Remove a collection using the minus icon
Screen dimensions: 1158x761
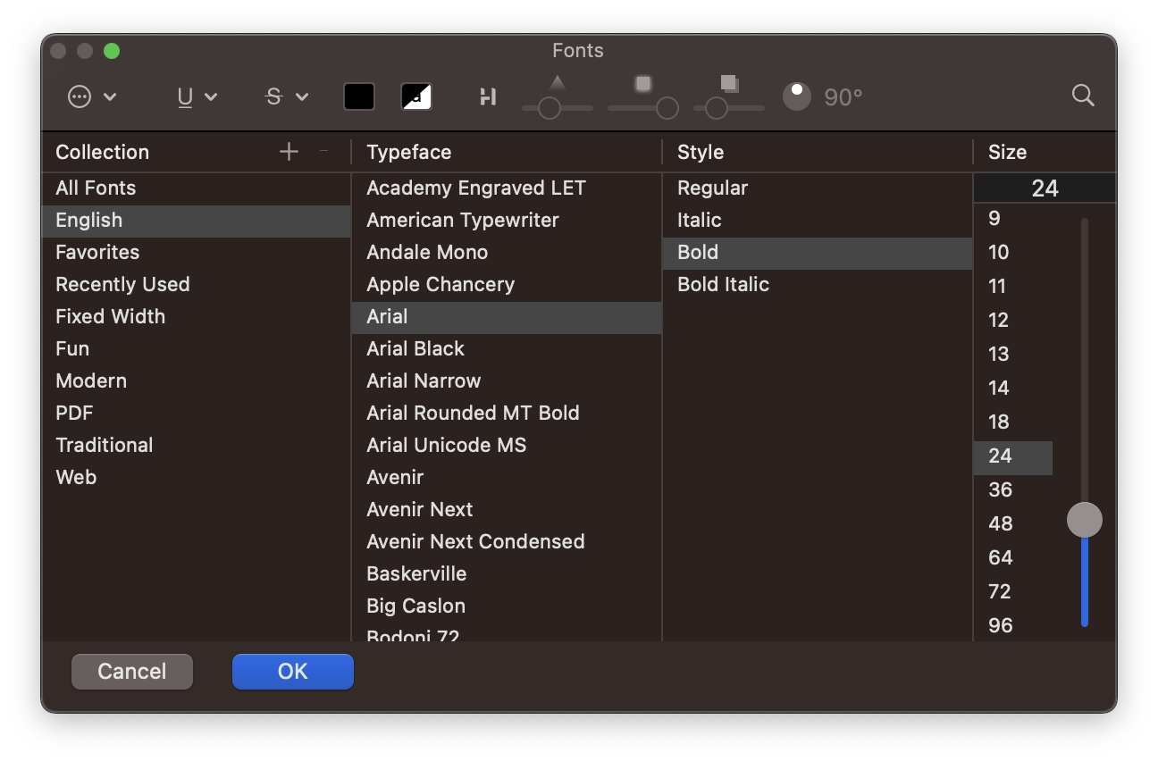[324, 151]
